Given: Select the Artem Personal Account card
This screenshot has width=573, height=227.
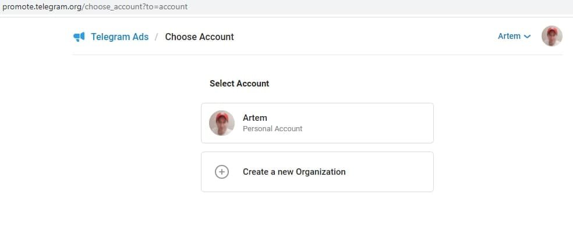Looking at the screenshot, I should [317, 123].
